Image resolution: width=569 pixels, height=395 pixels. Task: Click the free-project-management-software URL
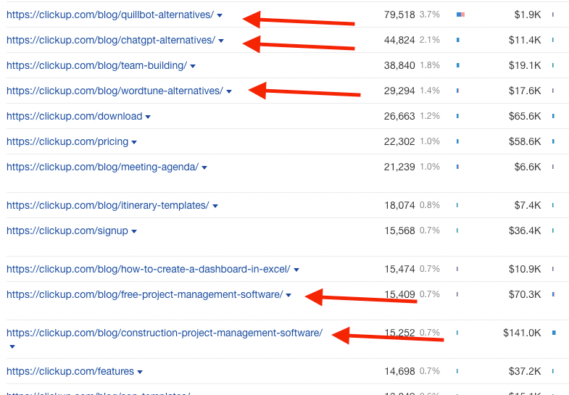click(144, 294)
